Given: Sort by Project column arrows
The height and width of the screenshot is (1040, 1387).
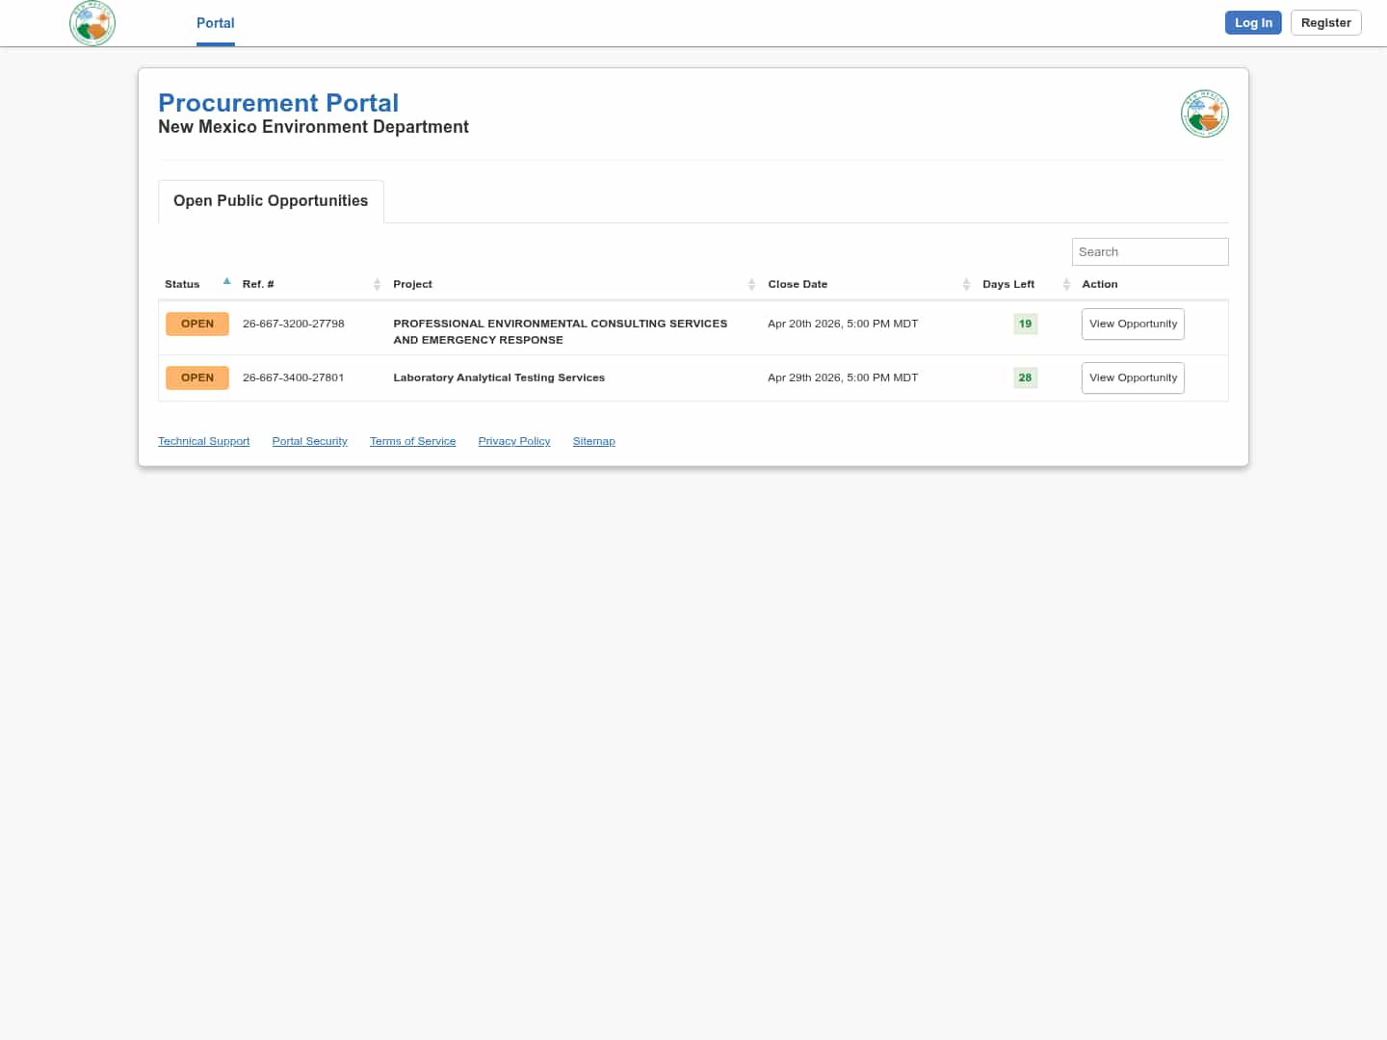Looking at the screenshot, I should tap(751, 284).
